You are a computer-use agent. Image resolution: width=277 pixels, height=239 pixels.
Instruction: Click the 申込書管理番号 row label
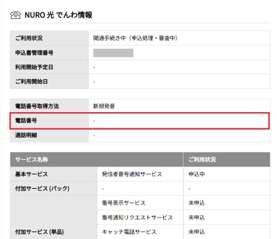(34, 53)
